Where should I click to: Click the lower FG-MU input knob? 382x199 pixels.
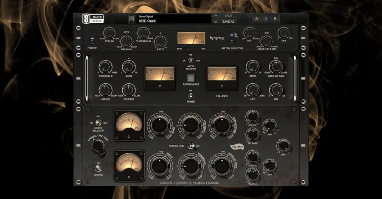[x=160, y=166]
